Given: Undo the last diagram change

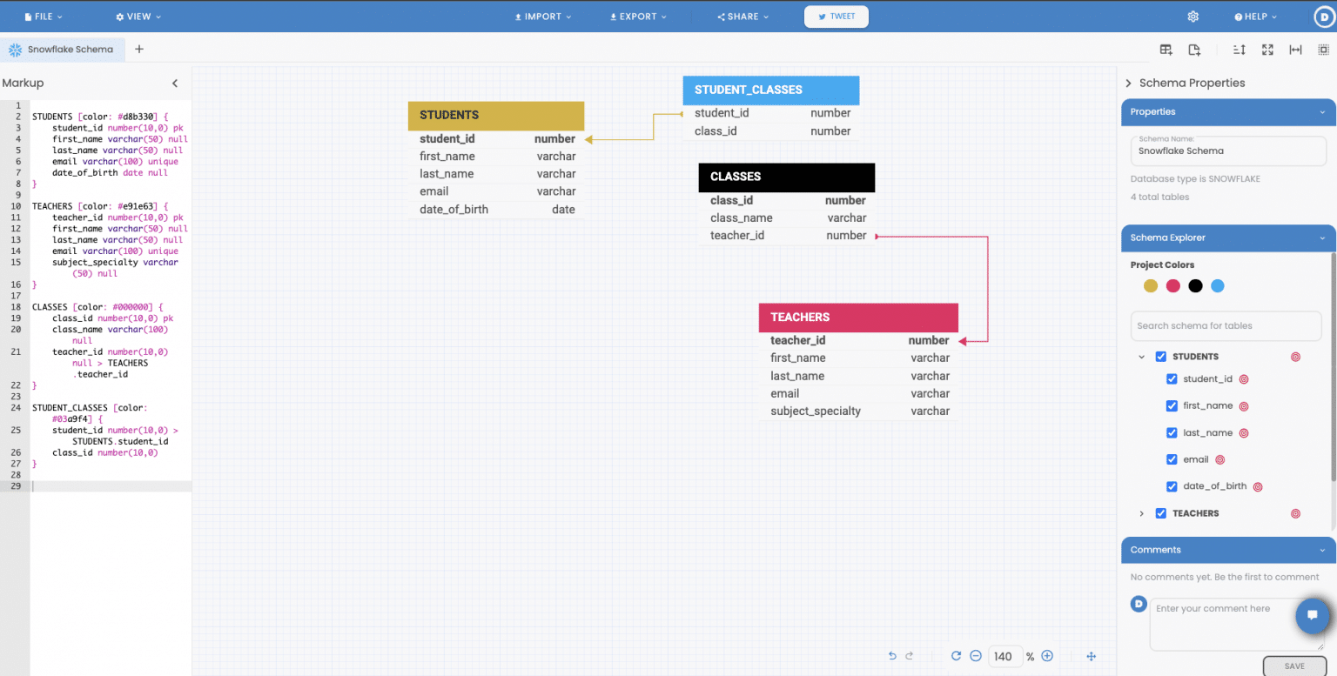Looking at the screenshot, I should [x=892, y=656].
